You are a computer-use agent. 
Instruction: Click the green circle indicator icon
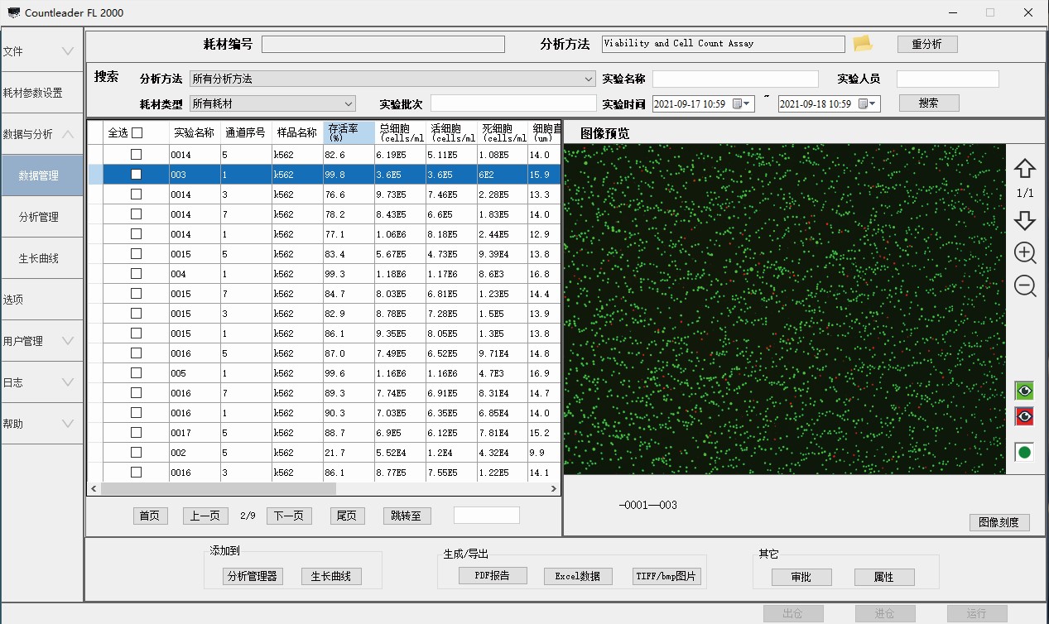point(1024,452)
